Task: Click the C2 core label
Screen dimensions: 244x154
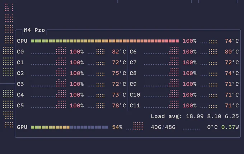Action: click(20, 73)
